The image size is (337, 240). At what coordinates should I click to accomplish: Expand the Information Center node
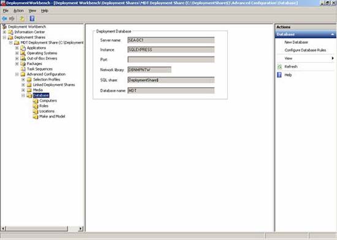(4, 32)
